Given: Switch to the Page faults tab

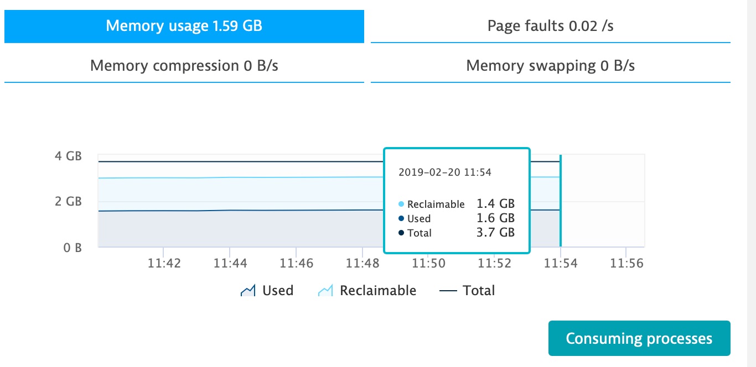Looking at the screenshot, I should [x=550, y=26].
